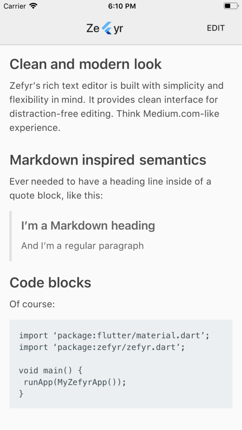The width and height of the screenshot is (242, 430).
Task: Click the Carrier label in the status bar
Action: tap(14, 6)
